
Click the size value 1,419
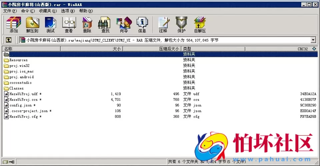pos(116,94)
